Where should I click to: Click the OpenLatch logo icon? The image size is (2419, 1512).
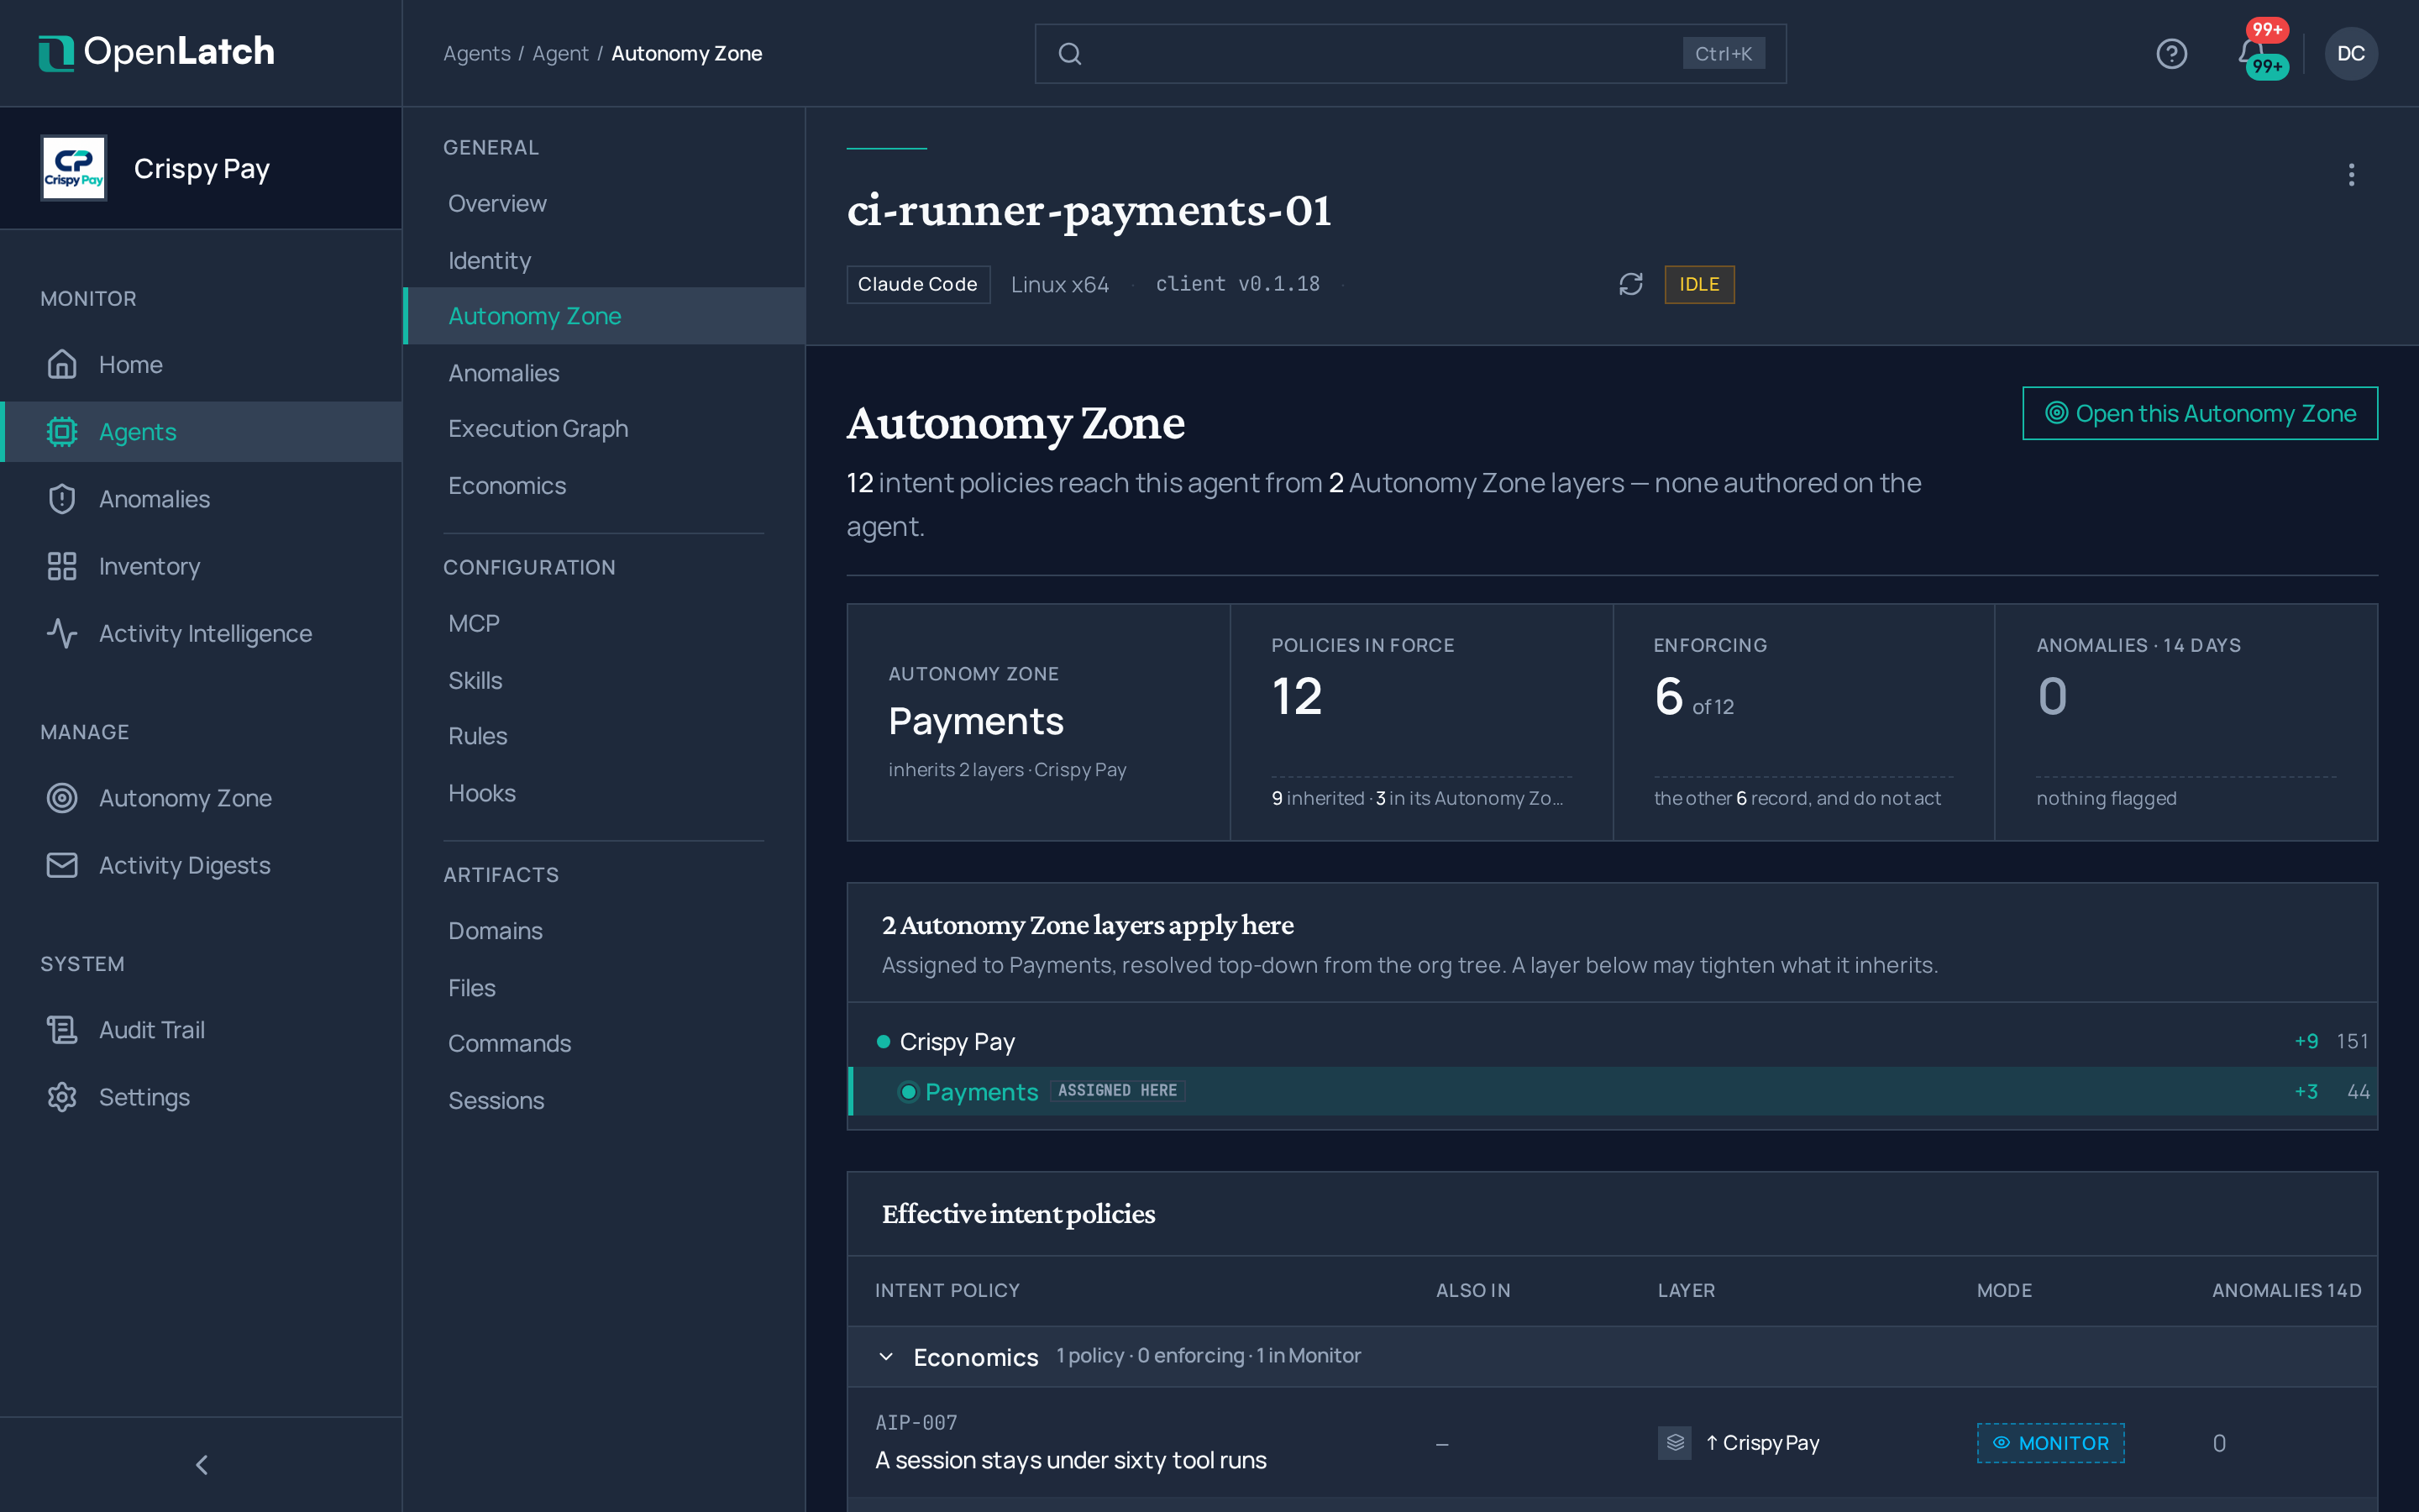[56, 53]
